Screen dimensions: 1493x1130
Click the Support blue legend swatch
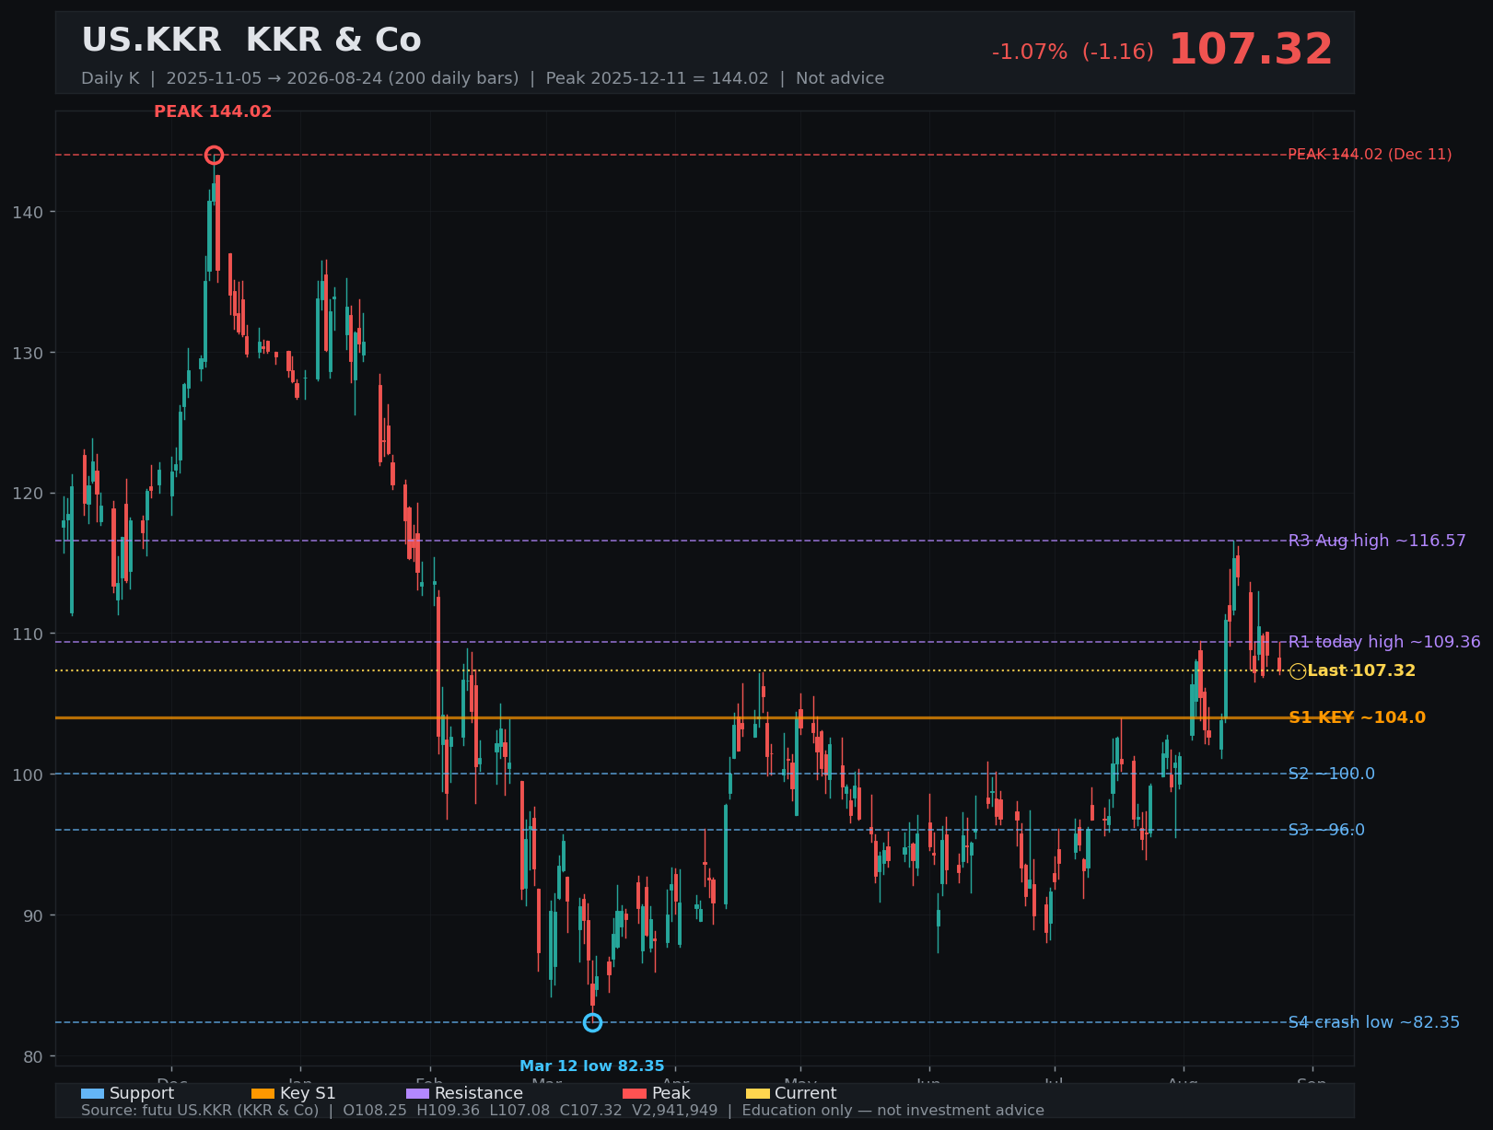[x=92, y=1093]
